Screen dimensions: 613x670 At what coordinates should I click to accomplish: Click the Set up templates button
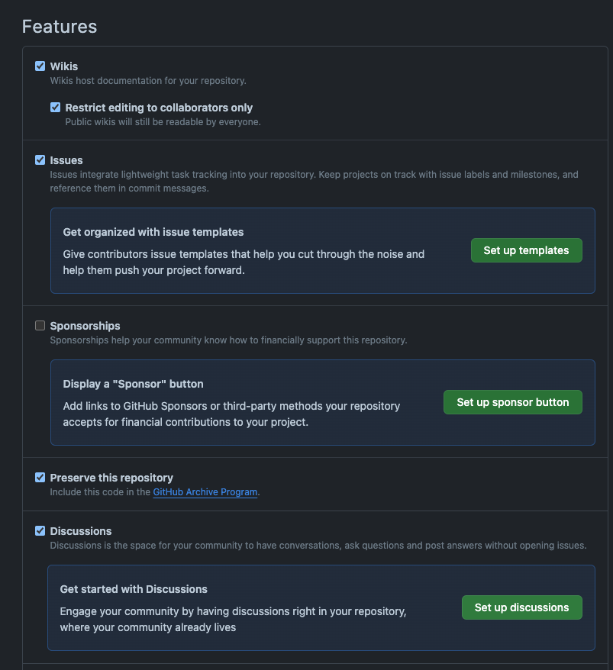tap(526, 250)
